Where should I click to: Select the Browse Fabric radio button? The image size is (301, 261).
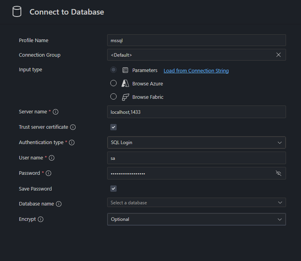(x=113, y=97)
